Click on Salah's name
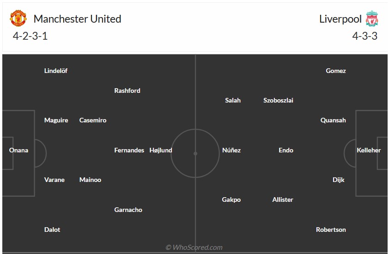 coord(233,100)
